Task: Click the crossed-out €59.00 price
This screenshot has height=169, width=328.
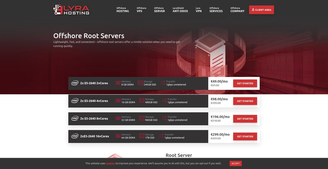Action: [215, 85]
